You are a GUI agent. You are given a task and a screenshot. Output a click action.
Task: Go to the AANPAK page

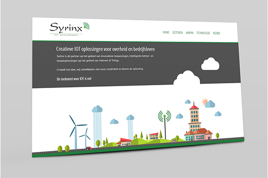click(190, 33)
